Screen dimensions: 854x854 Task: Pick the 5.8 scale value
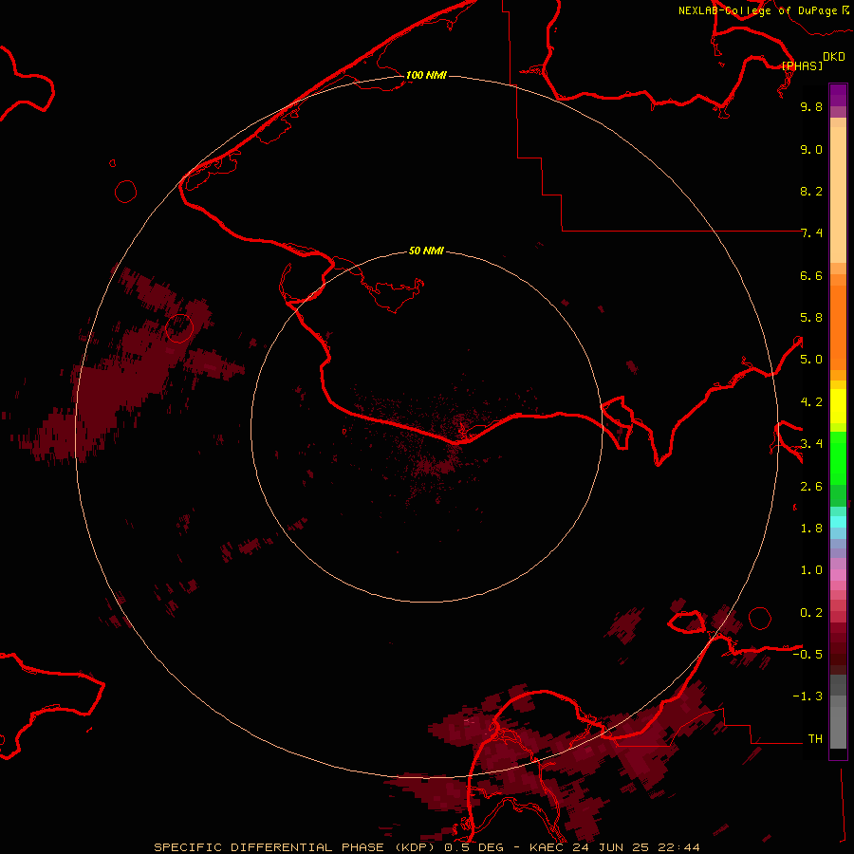tap(811, 318)
